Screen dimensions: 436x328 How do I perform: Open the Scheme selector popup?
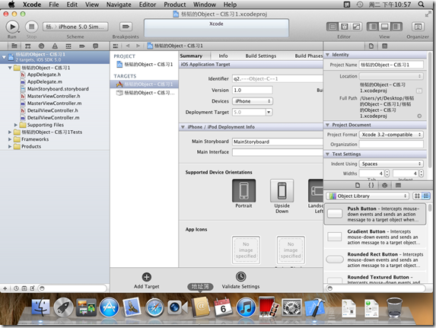75,27
